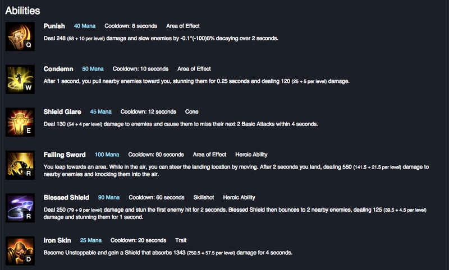Click the Punish ability name
Image resolution: width=449 pixels, height=270 pixels.
point(54,26)
